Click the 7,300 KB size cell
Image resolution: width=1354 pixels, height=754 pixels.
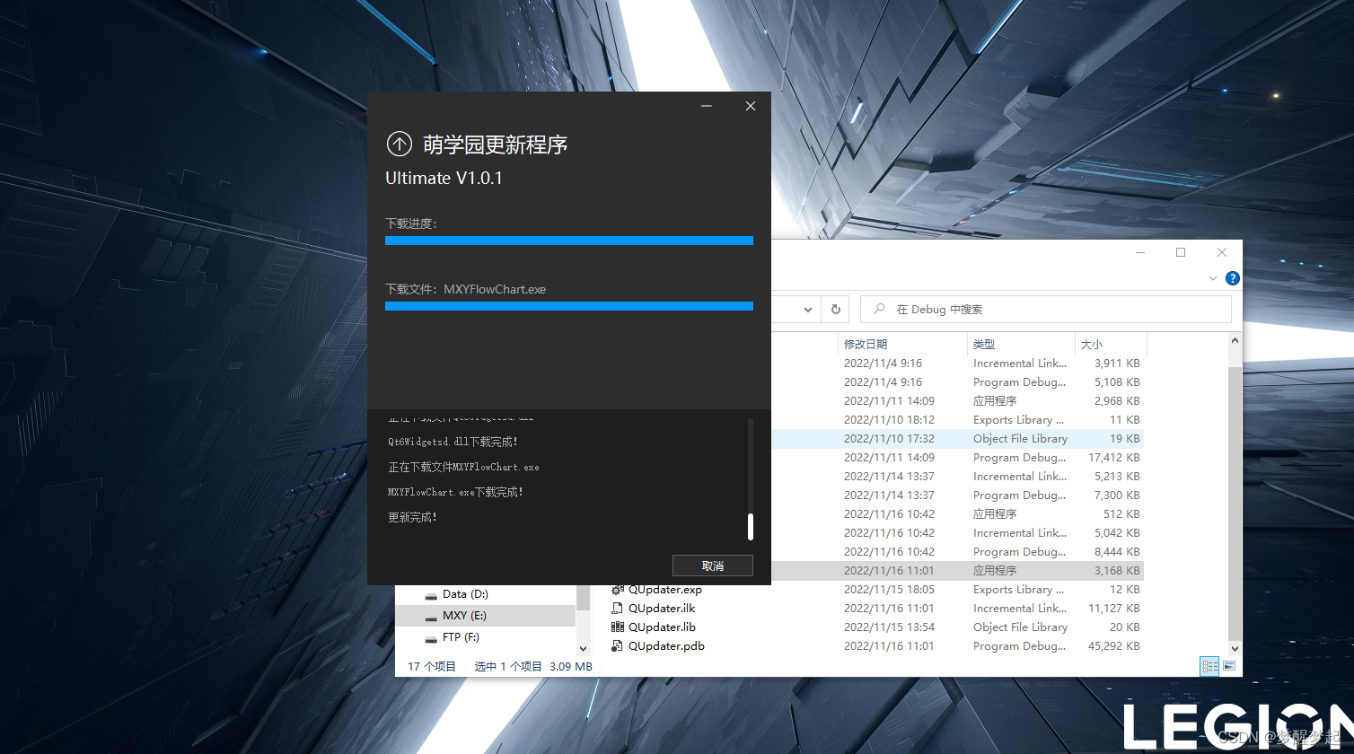pyautogui.click(x=1117, y=495)
